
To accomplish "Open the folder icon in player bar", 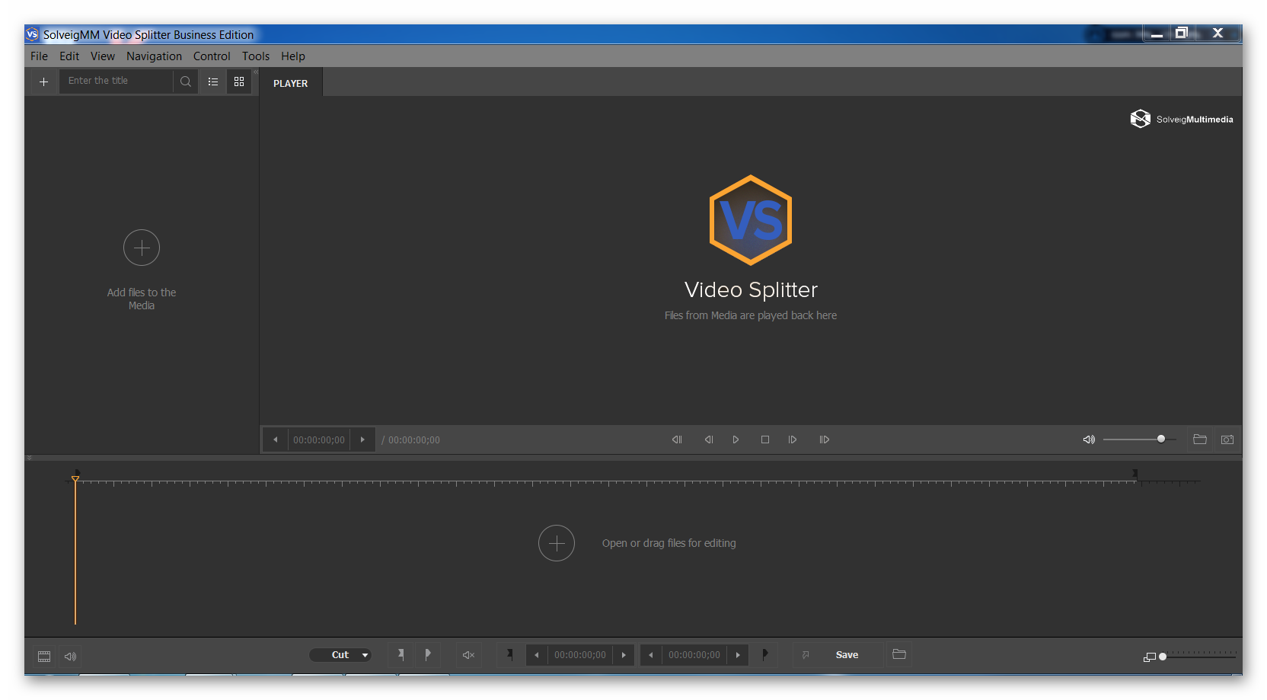I will [1200, 439].
